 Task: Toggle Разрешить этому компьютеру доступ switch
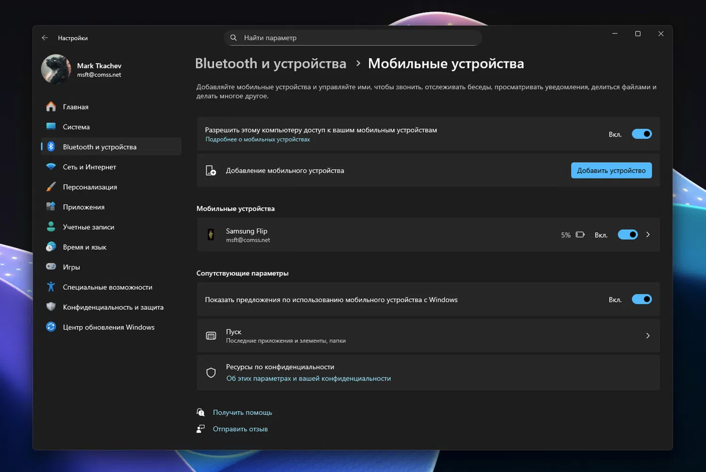pos(642,134)
